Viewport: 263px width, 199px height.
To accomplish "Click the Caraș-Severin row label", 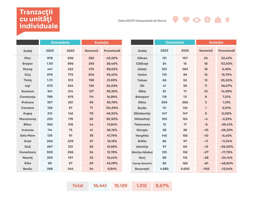I will tap(142, 163).
